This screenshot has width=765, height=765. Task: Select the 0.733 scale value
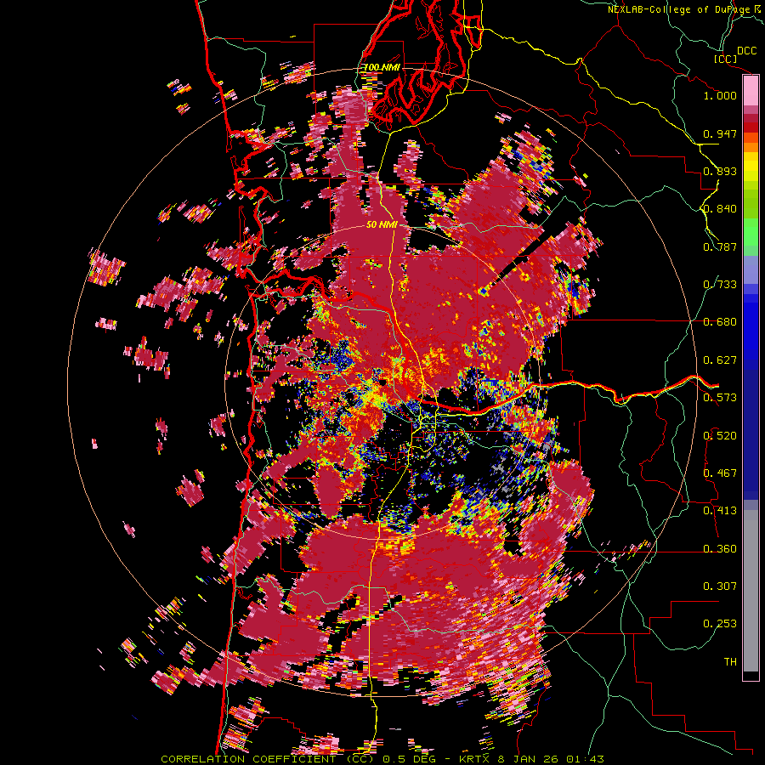click(720, 285)
